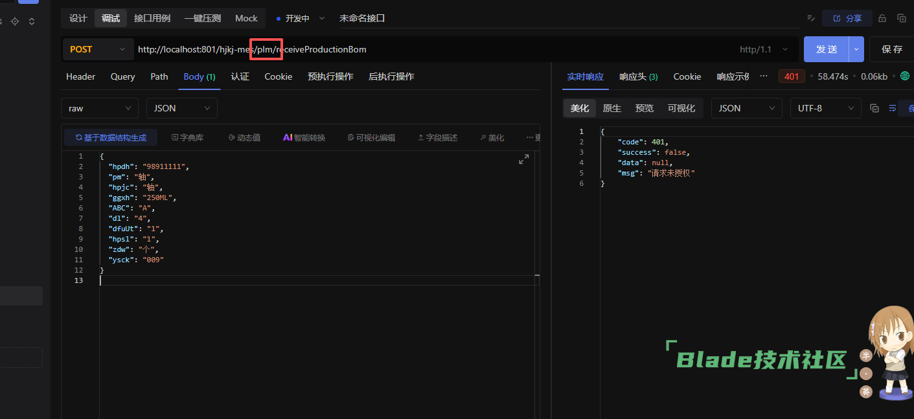Screen dimensions: 914x419
Task: Click the 发送 send button
Action: [826, 49]
